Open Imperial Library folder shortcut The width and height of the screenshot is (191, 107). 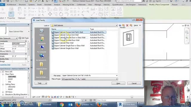tap(42, 66)
